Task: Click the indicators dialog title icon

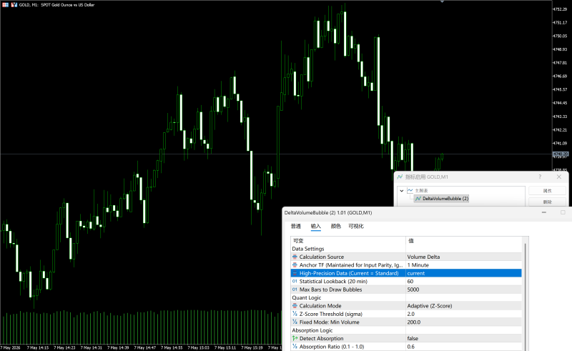Action: click(400, 177)
